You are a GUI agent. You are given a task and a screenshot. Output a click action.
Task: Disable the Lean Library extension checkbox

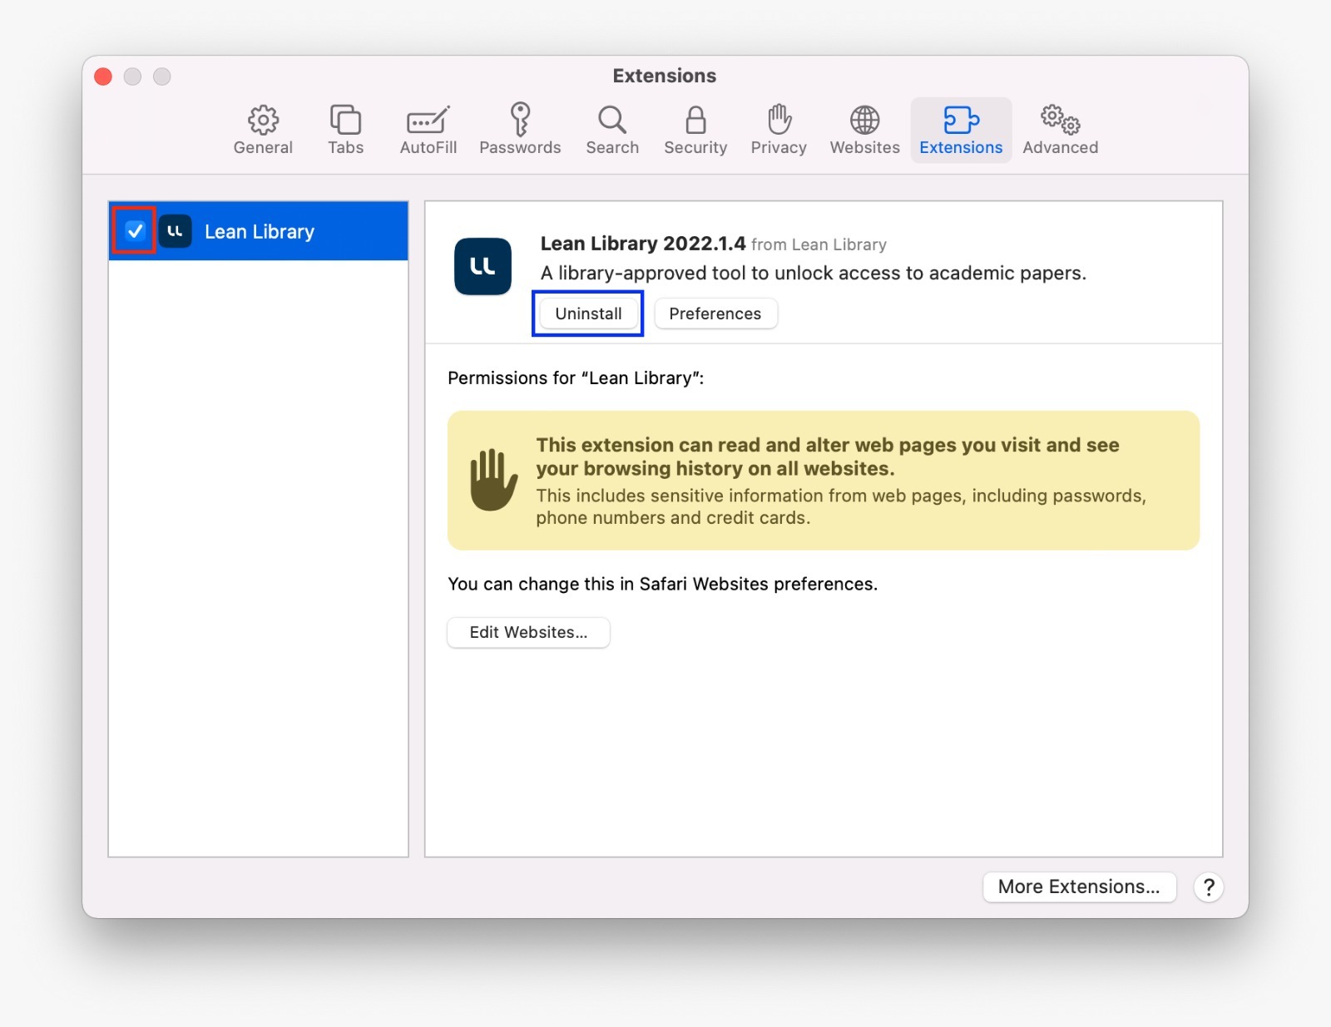135,230
